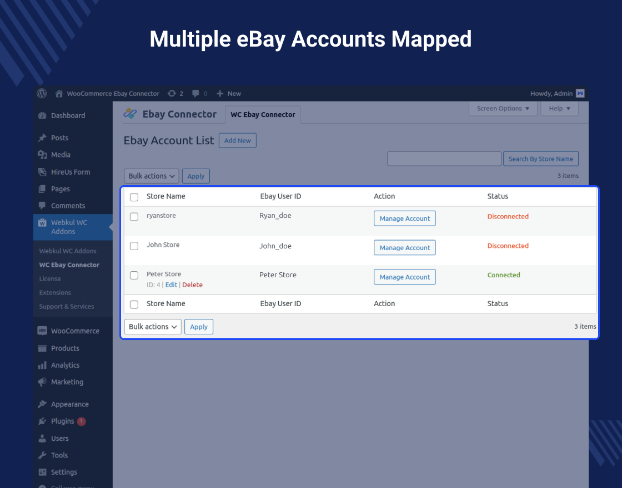This screenshot has width=622, height=488.
Task: Check the checkbox next to ryanstore
Action: [x=134, y=217]
